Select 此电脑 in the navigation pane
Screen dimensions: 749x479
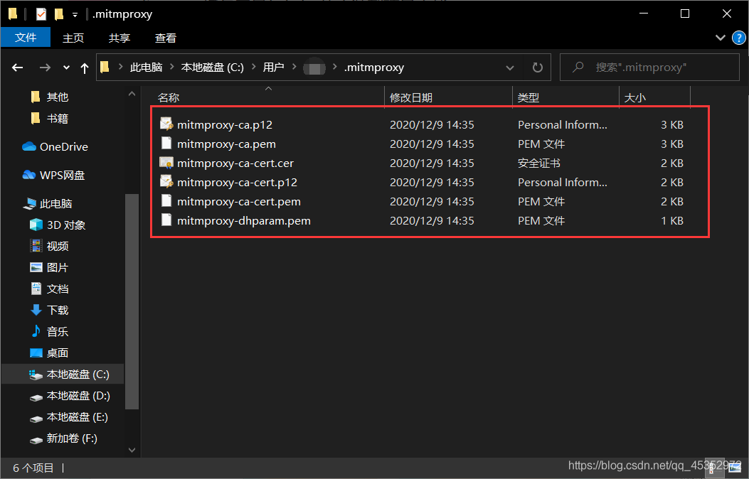(47, 204)
